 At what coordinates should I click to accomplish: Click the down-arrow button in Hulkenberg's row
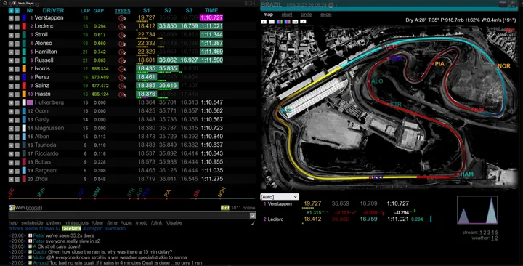coord(17,103)
